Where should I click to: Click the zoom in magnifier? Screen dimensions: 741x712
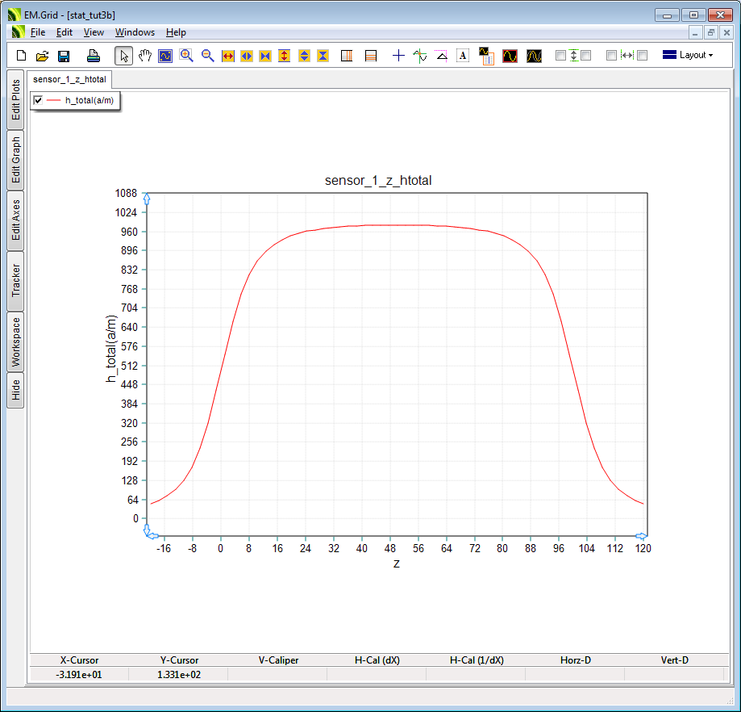[x=186, y=56]
